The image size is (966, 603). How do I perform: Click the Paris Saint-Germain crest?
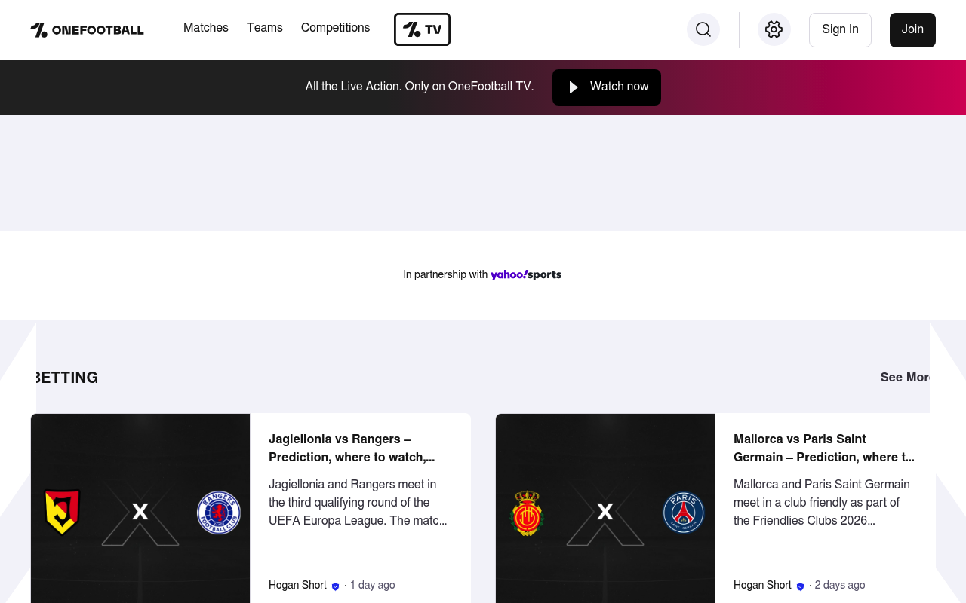(684, 513)
